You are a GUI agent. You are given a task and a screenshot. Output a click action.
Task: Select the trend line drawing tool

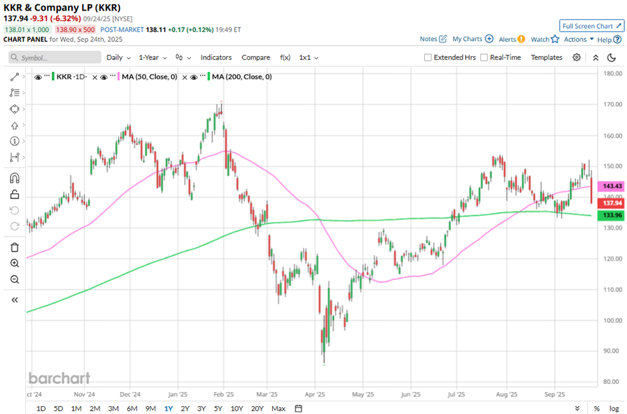coord(15,77)
